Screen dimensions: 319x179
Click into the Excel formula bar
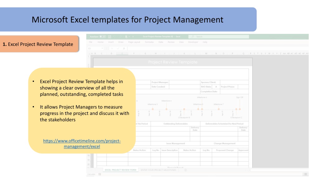click(x=218, y=48)
